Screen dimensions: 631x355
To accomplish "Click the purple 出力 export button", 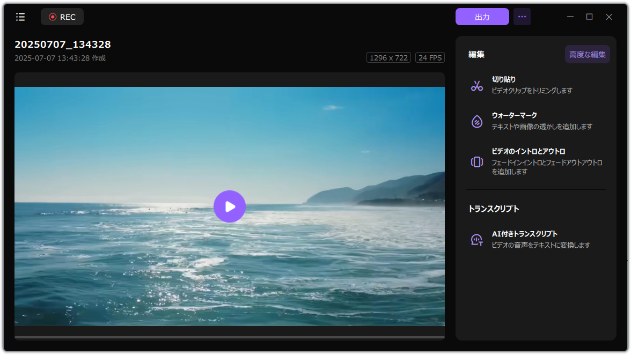I will (x=482, y=17).
